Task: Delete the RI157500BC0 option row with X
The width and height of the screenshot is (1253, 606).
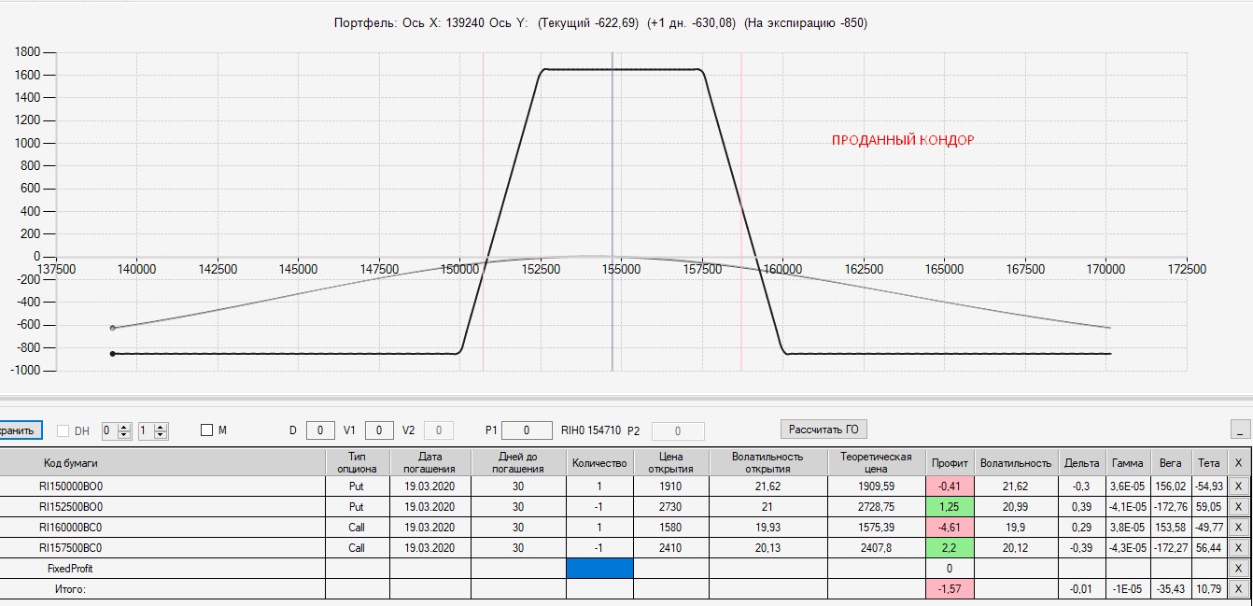Action: [x=1239, y=548]
